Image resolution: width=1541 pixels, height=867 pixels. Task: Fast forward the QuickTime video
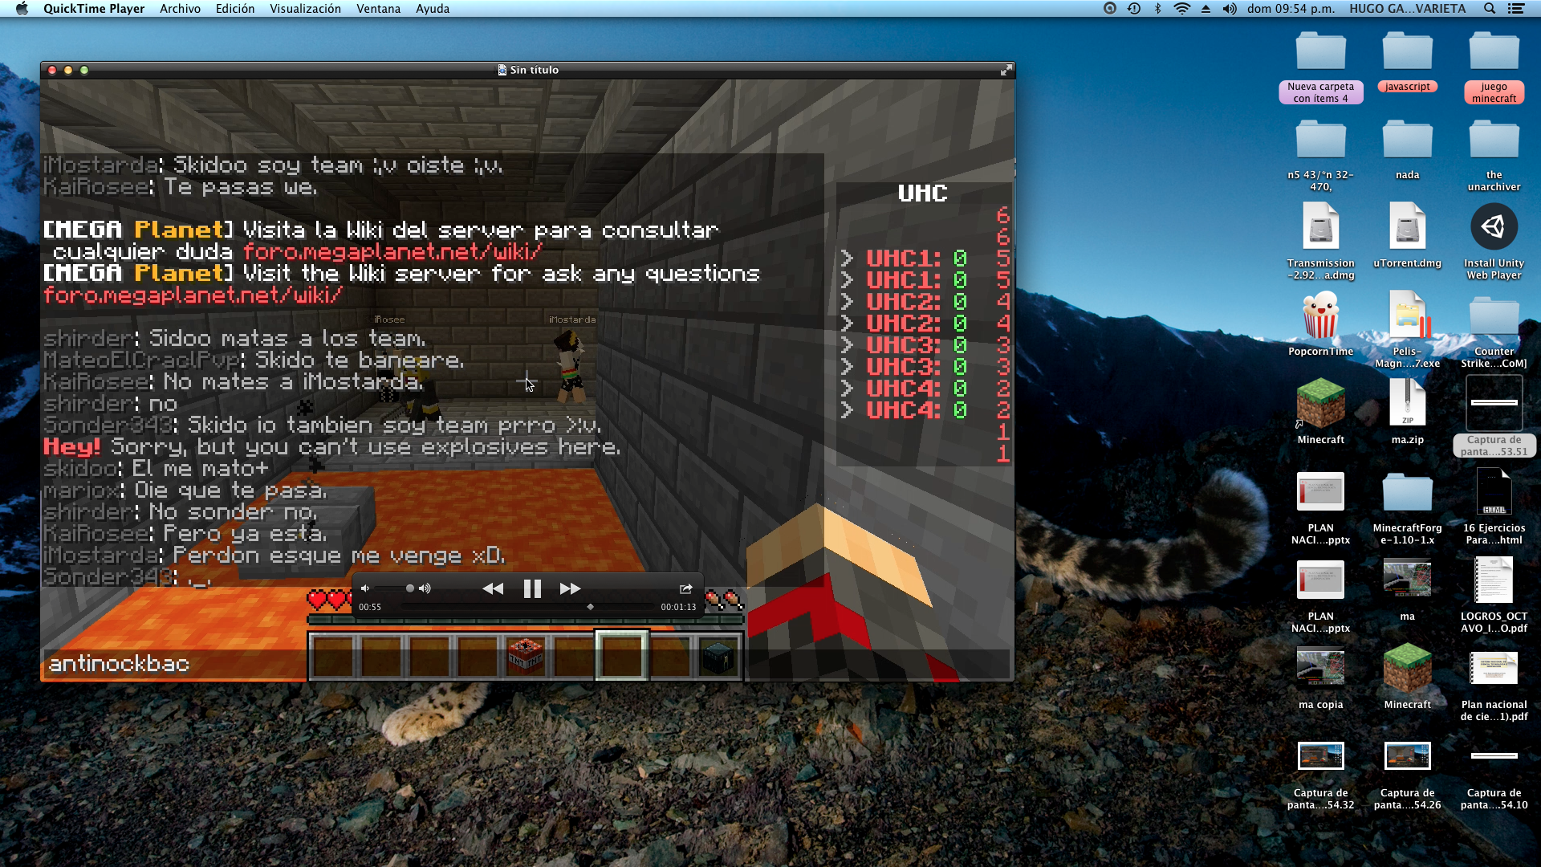click(570, 588)
